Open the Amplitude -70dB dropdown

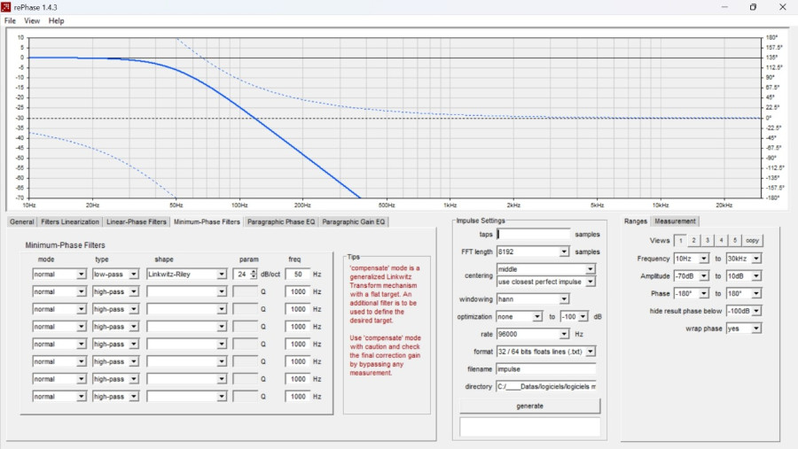coord(691,275)
